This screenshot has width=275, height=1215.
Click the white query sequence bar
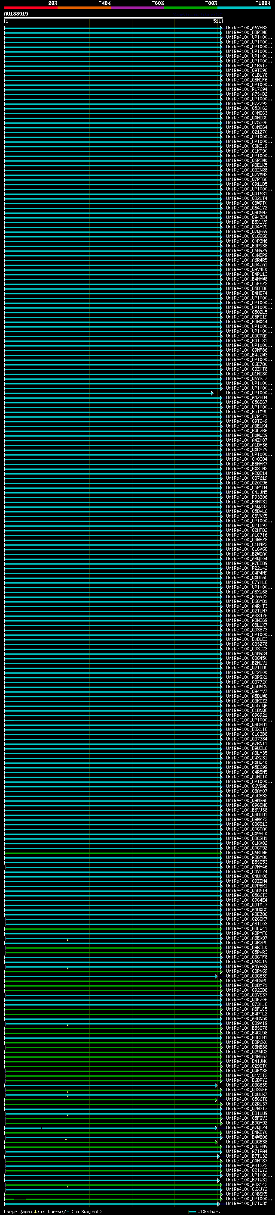click(x=113, y=18)
